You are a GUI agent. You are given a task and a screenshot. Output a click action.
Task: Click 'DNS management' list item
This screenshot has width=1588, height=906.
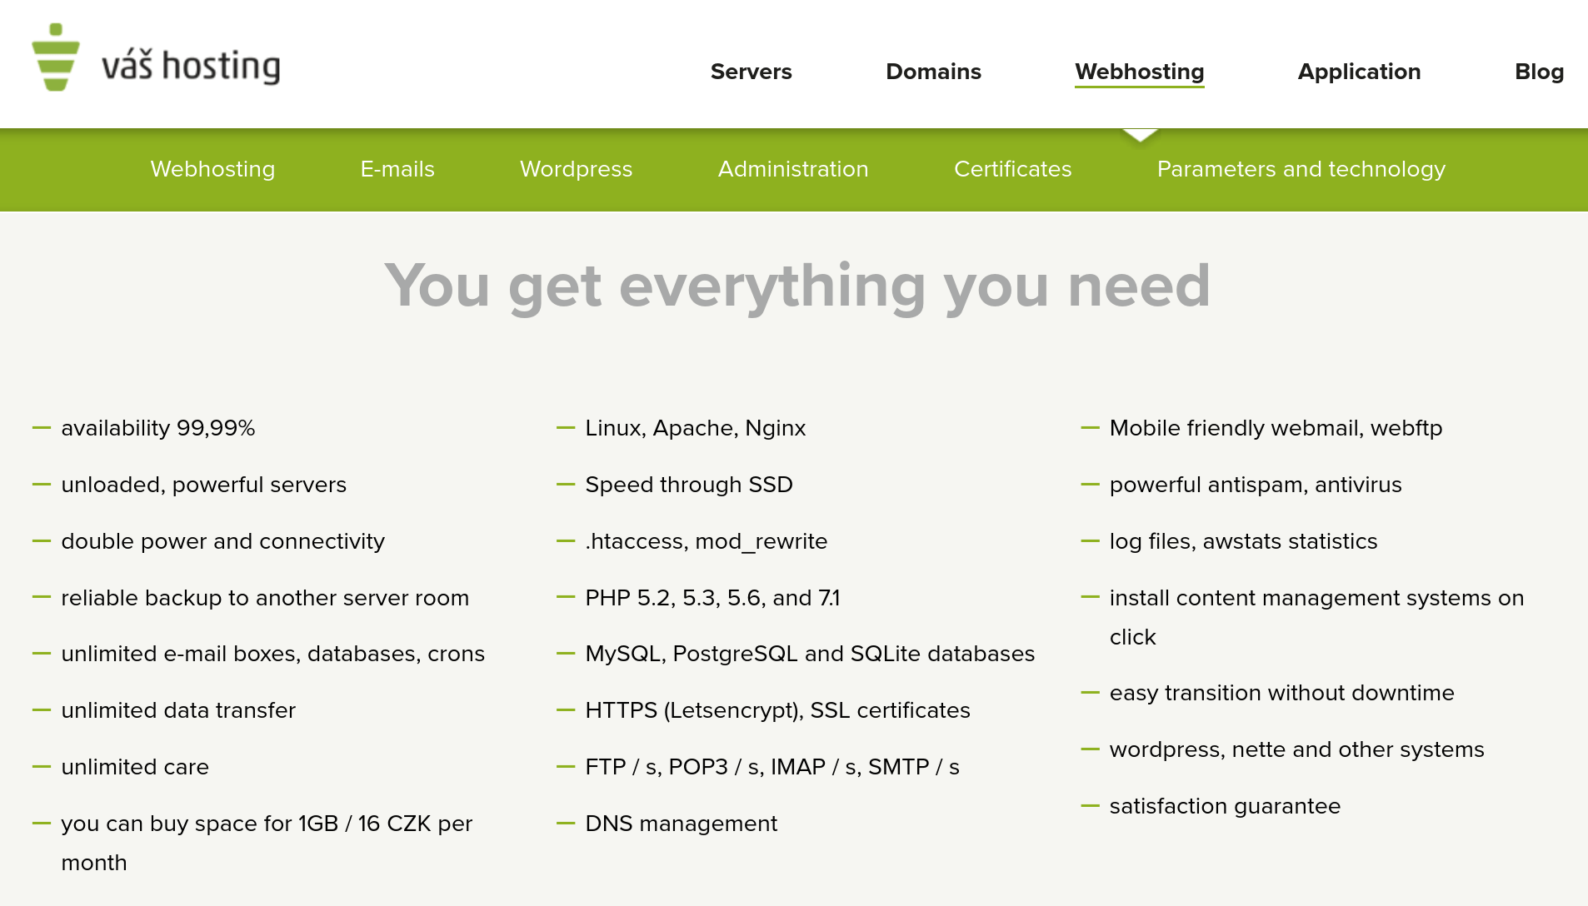681,824
